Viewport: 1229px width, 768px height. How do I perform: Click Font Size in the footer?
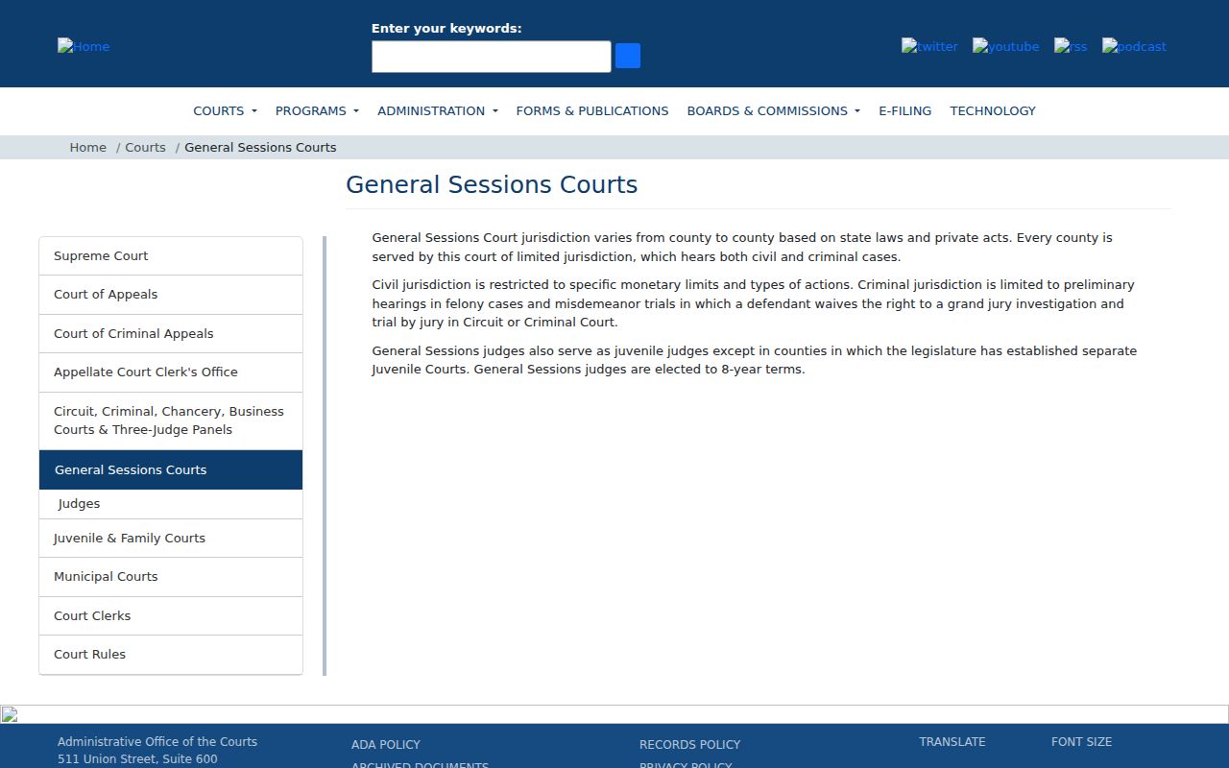[x=1081, y=742]
